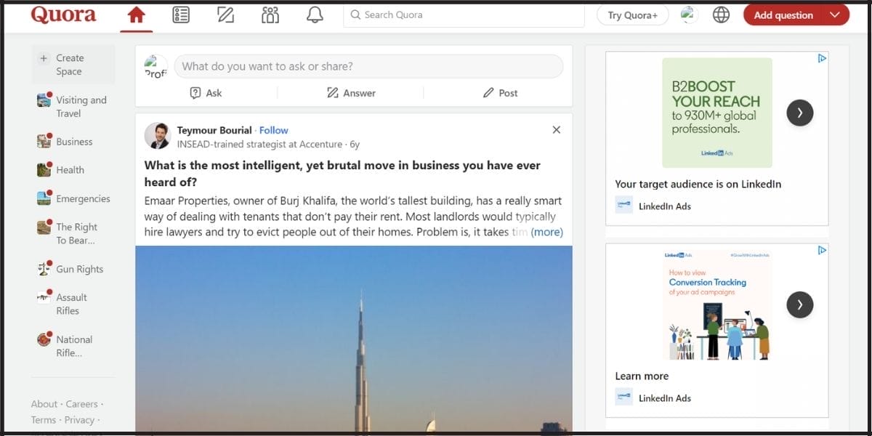The height and width of the screenshot is (436, 872).
Task: Open the language globe icon
Action: tap(721, 15)
